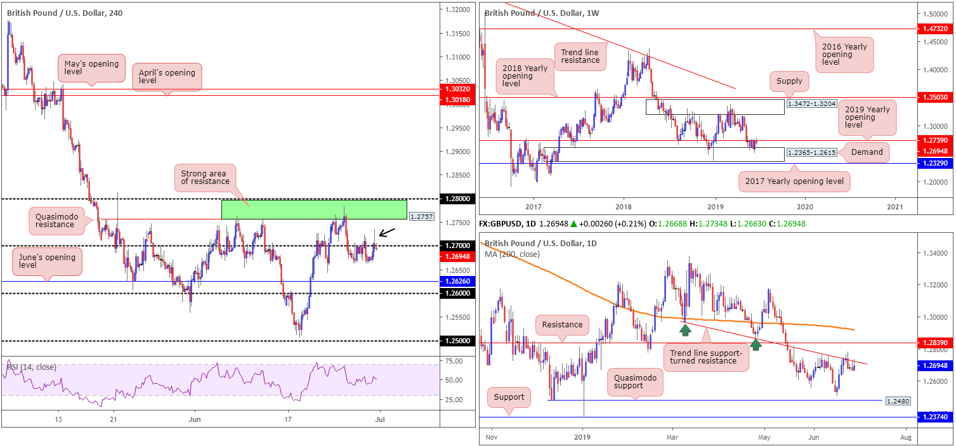Click the 'Supply' callout on the weekly chart
Image resolution: width=956 pixels, height=446 pixels.
pyautogui.click(x=788, y=81)
